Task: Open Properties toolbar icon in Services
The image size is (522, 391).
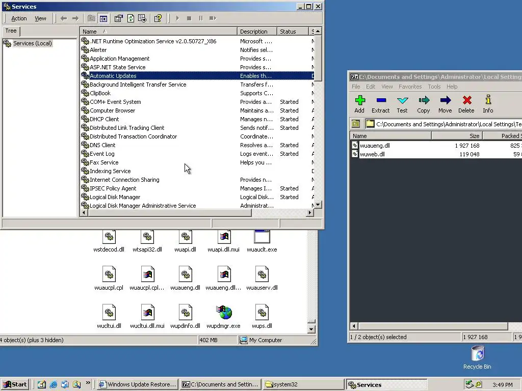Action: click(118, 18)
